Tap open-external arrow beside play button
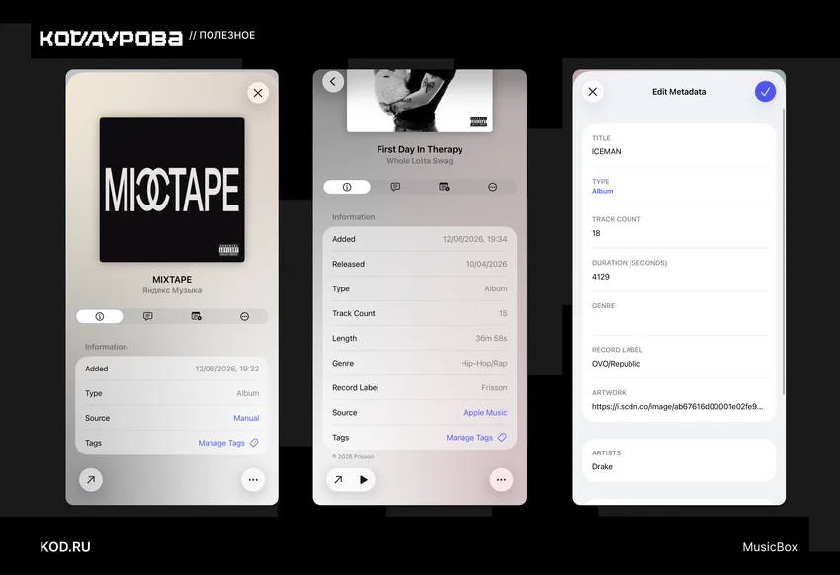Image resolution: width=840 pixels, height=575 pixels. coord(338,480)
